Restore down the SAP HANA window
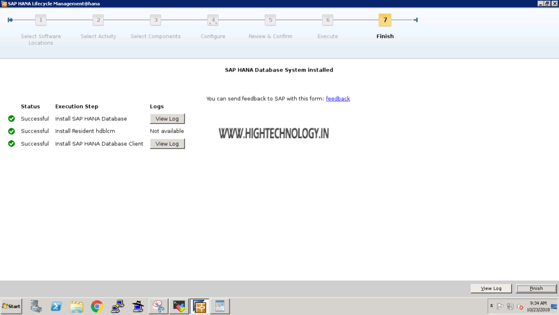The height and width of the screenshot is (315, 559). coord(547,4)
